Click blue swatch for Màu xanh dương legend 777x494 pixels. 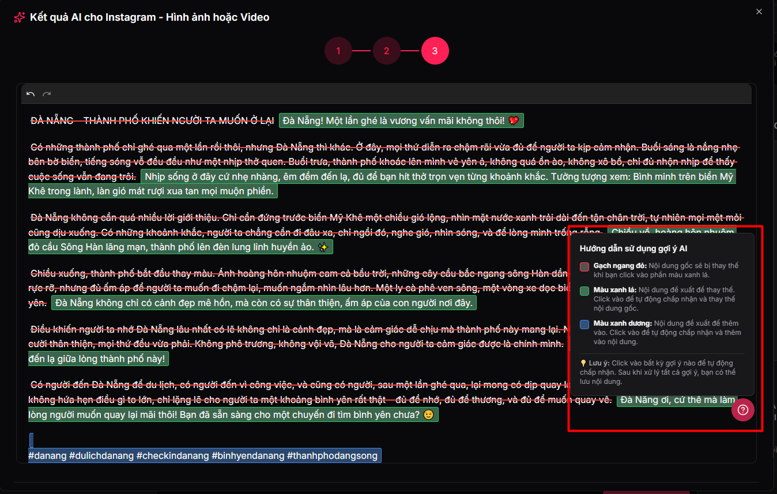click(584, 325)
